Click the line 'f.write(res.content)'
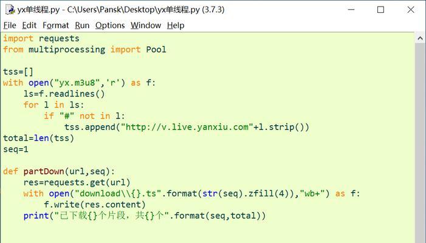This screenshot has height=243, width=426. click(x=95, y=205)
